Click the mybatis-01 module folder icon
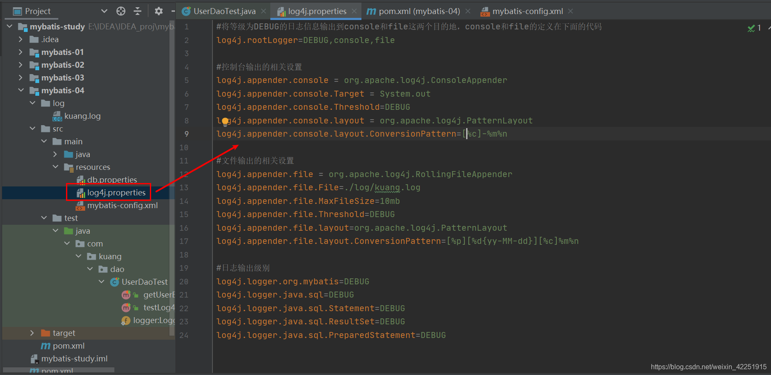Viewport: 771px width, 375px height. [34, 52]
